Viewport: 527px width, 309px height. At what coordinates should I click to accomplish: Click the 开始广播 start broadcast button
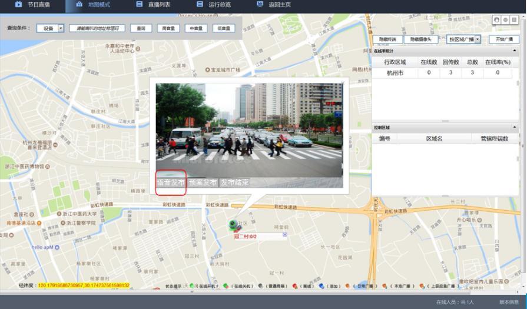pos(504,39)
